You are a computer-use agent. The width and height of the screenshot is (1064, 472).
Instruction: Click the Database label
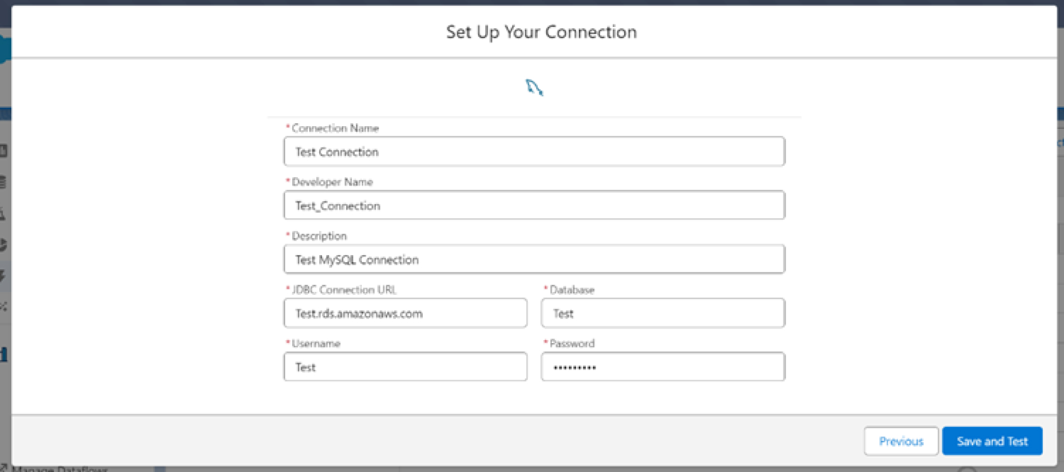(x=572, y=290)
